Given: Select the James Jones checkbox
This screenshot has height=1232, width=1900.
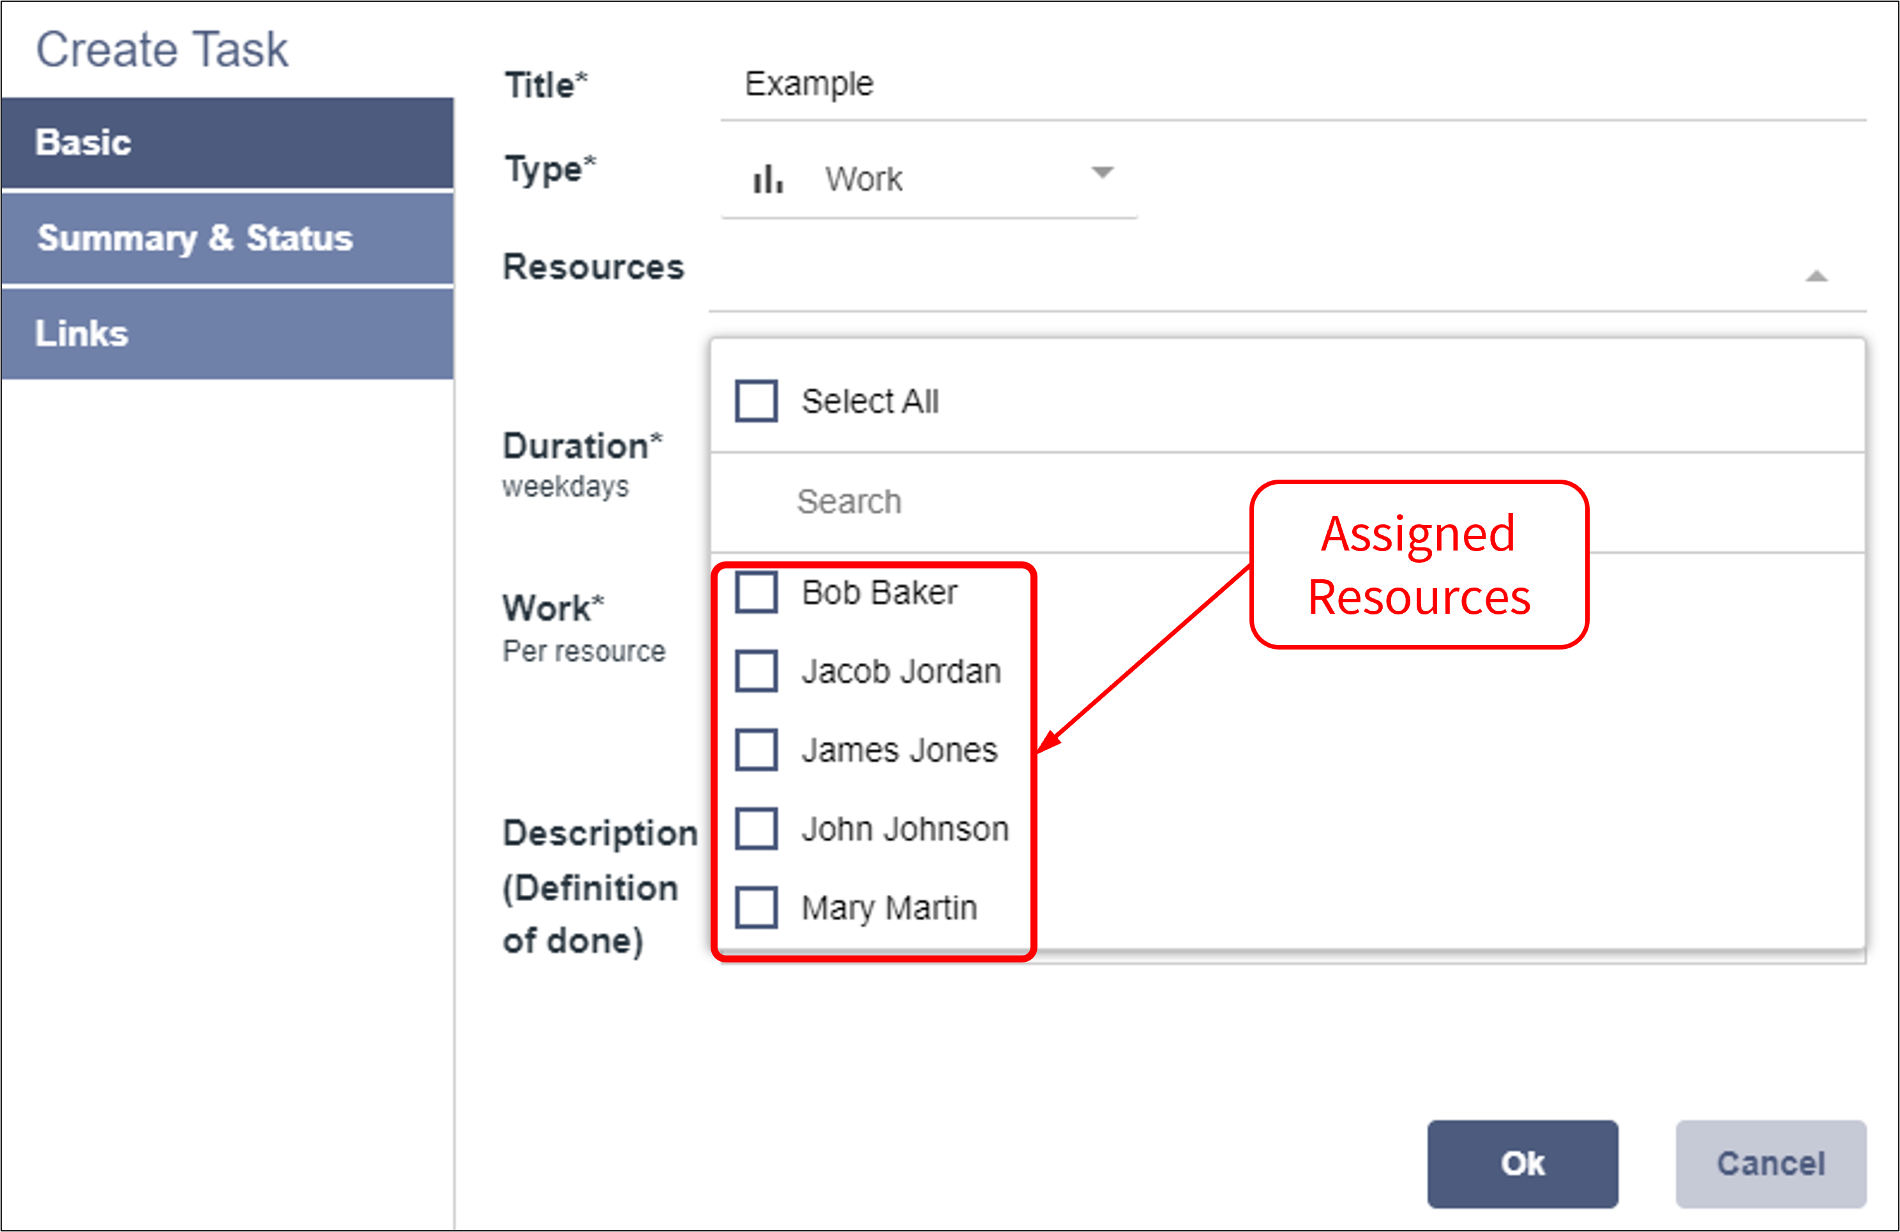Looking at the screenshot, I should (756, 750).
